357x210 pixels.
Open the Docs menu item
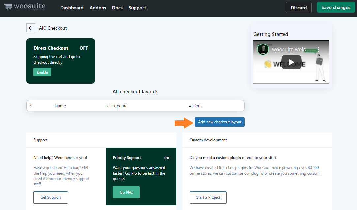click(117, 8)
